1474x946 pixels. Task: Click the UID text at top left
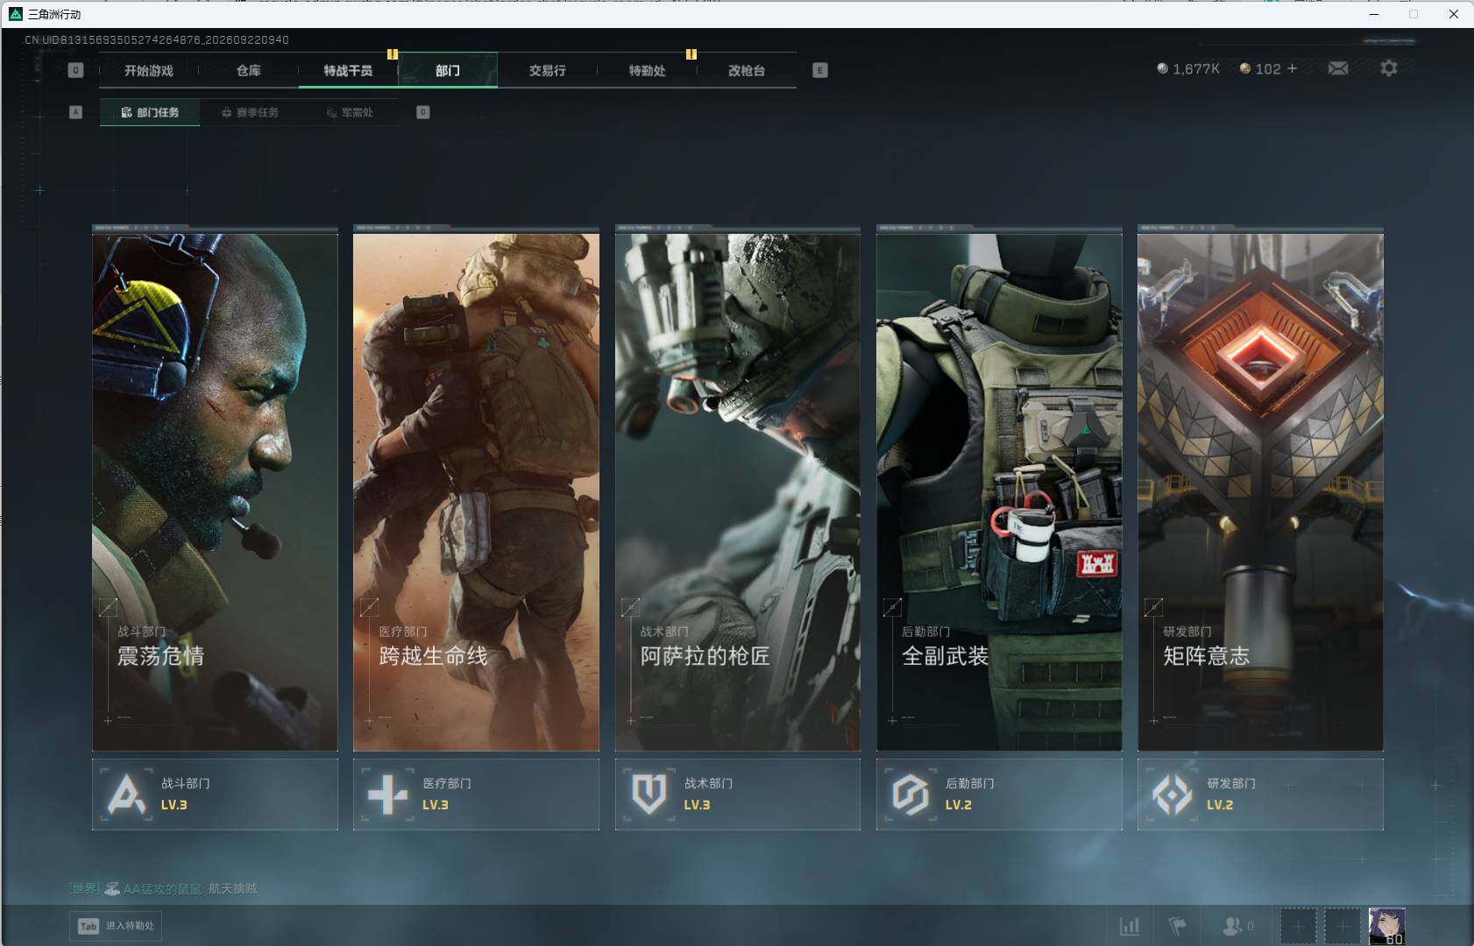pyautogui.click(x=157, y=40)
